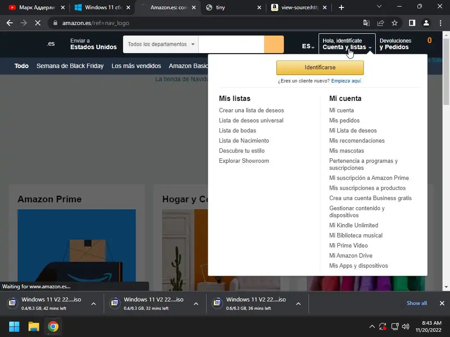
Task: Open the ES language selector
Action: pos(308,46)
